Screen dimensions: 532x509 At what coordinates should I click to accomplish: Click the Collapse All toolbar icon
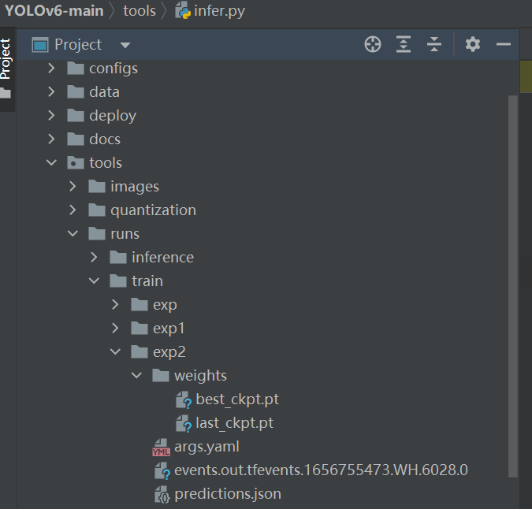pos(434,44)
